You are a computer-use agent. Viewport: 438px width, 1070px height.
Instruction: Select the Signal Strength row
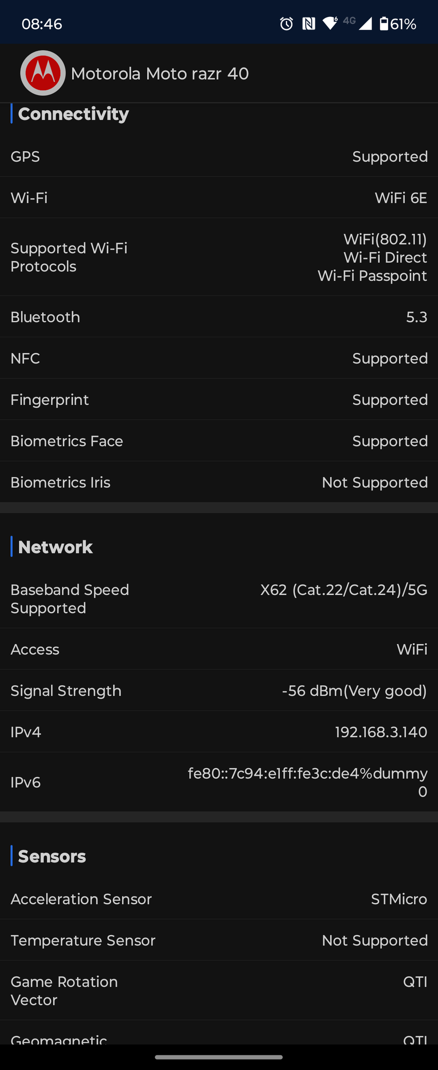(x=219, y=691)
